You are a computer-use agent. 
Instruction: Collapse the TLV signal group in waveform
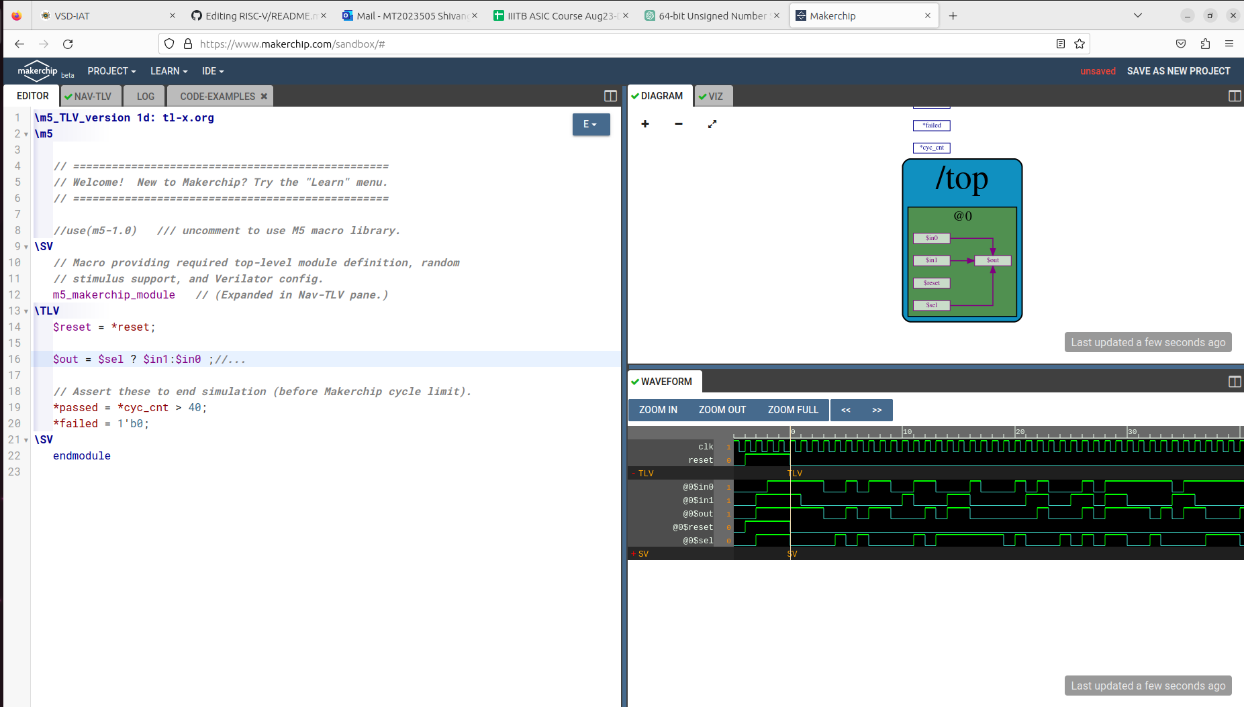tap(634, 473)
